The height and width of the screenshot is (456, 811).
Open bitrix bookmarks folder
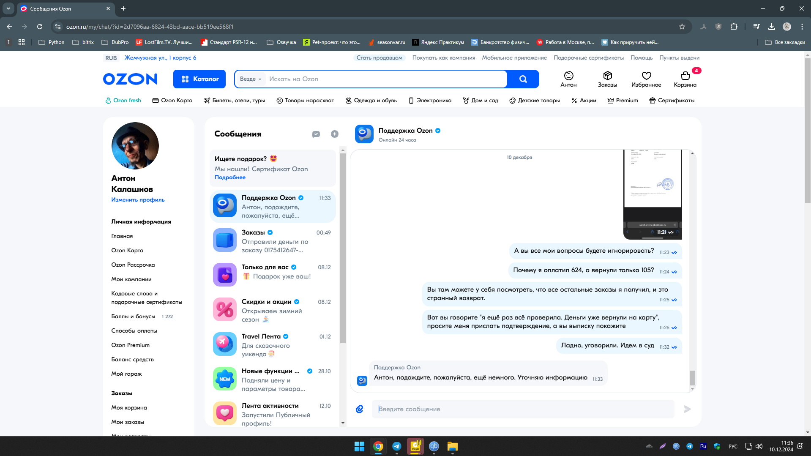(x=83, y=42)
